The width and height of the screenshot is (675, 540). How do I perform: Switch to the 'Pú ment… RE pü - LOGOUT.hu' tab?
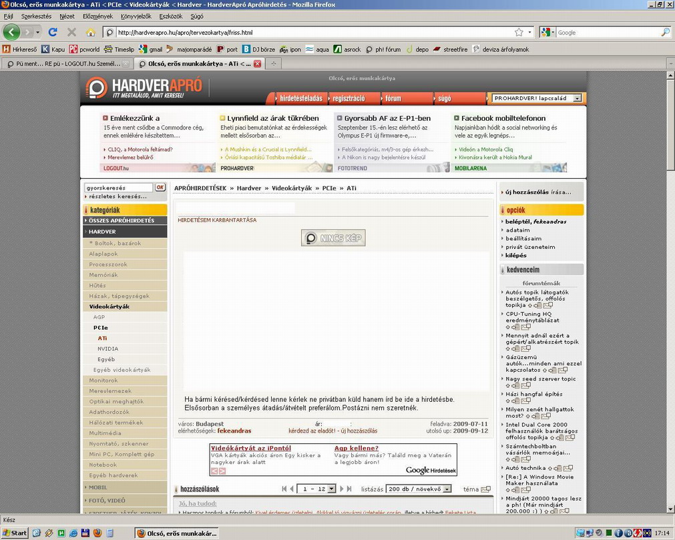67,63
